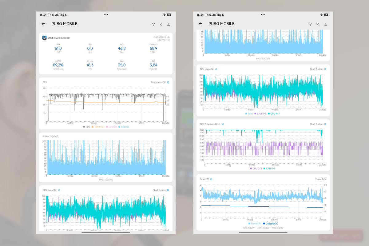Toggle the Power(W) legend series

[255, 224]
